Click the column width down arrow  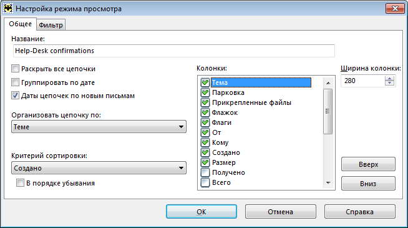pos(389,83)
